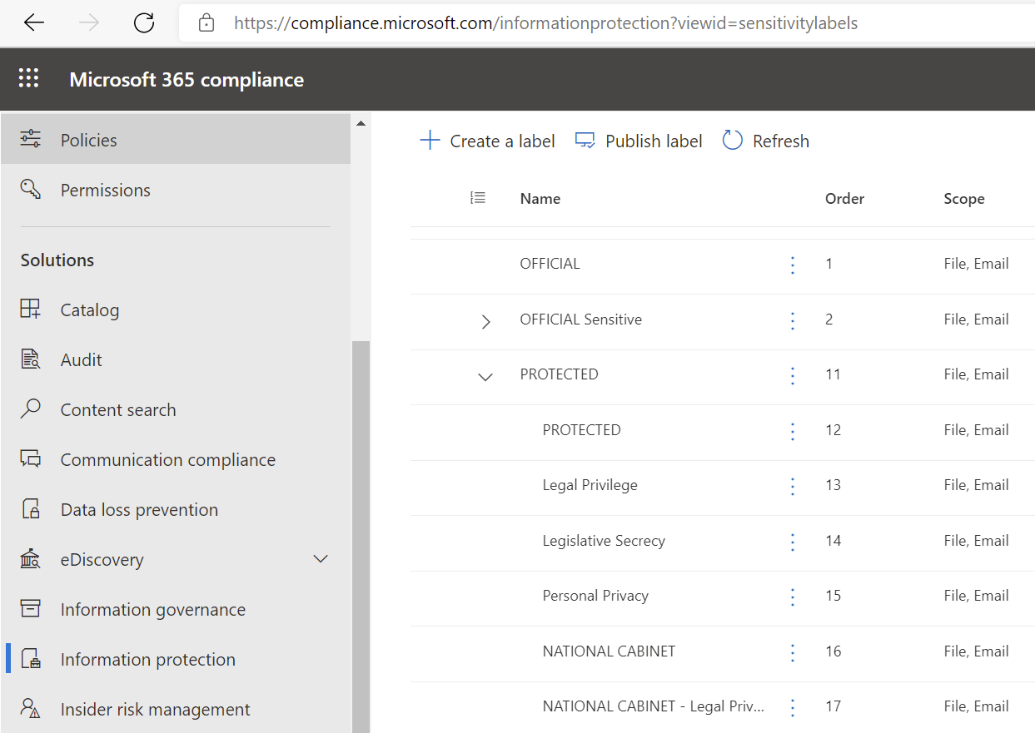Open more actions for Legal Privilege label

793,486
